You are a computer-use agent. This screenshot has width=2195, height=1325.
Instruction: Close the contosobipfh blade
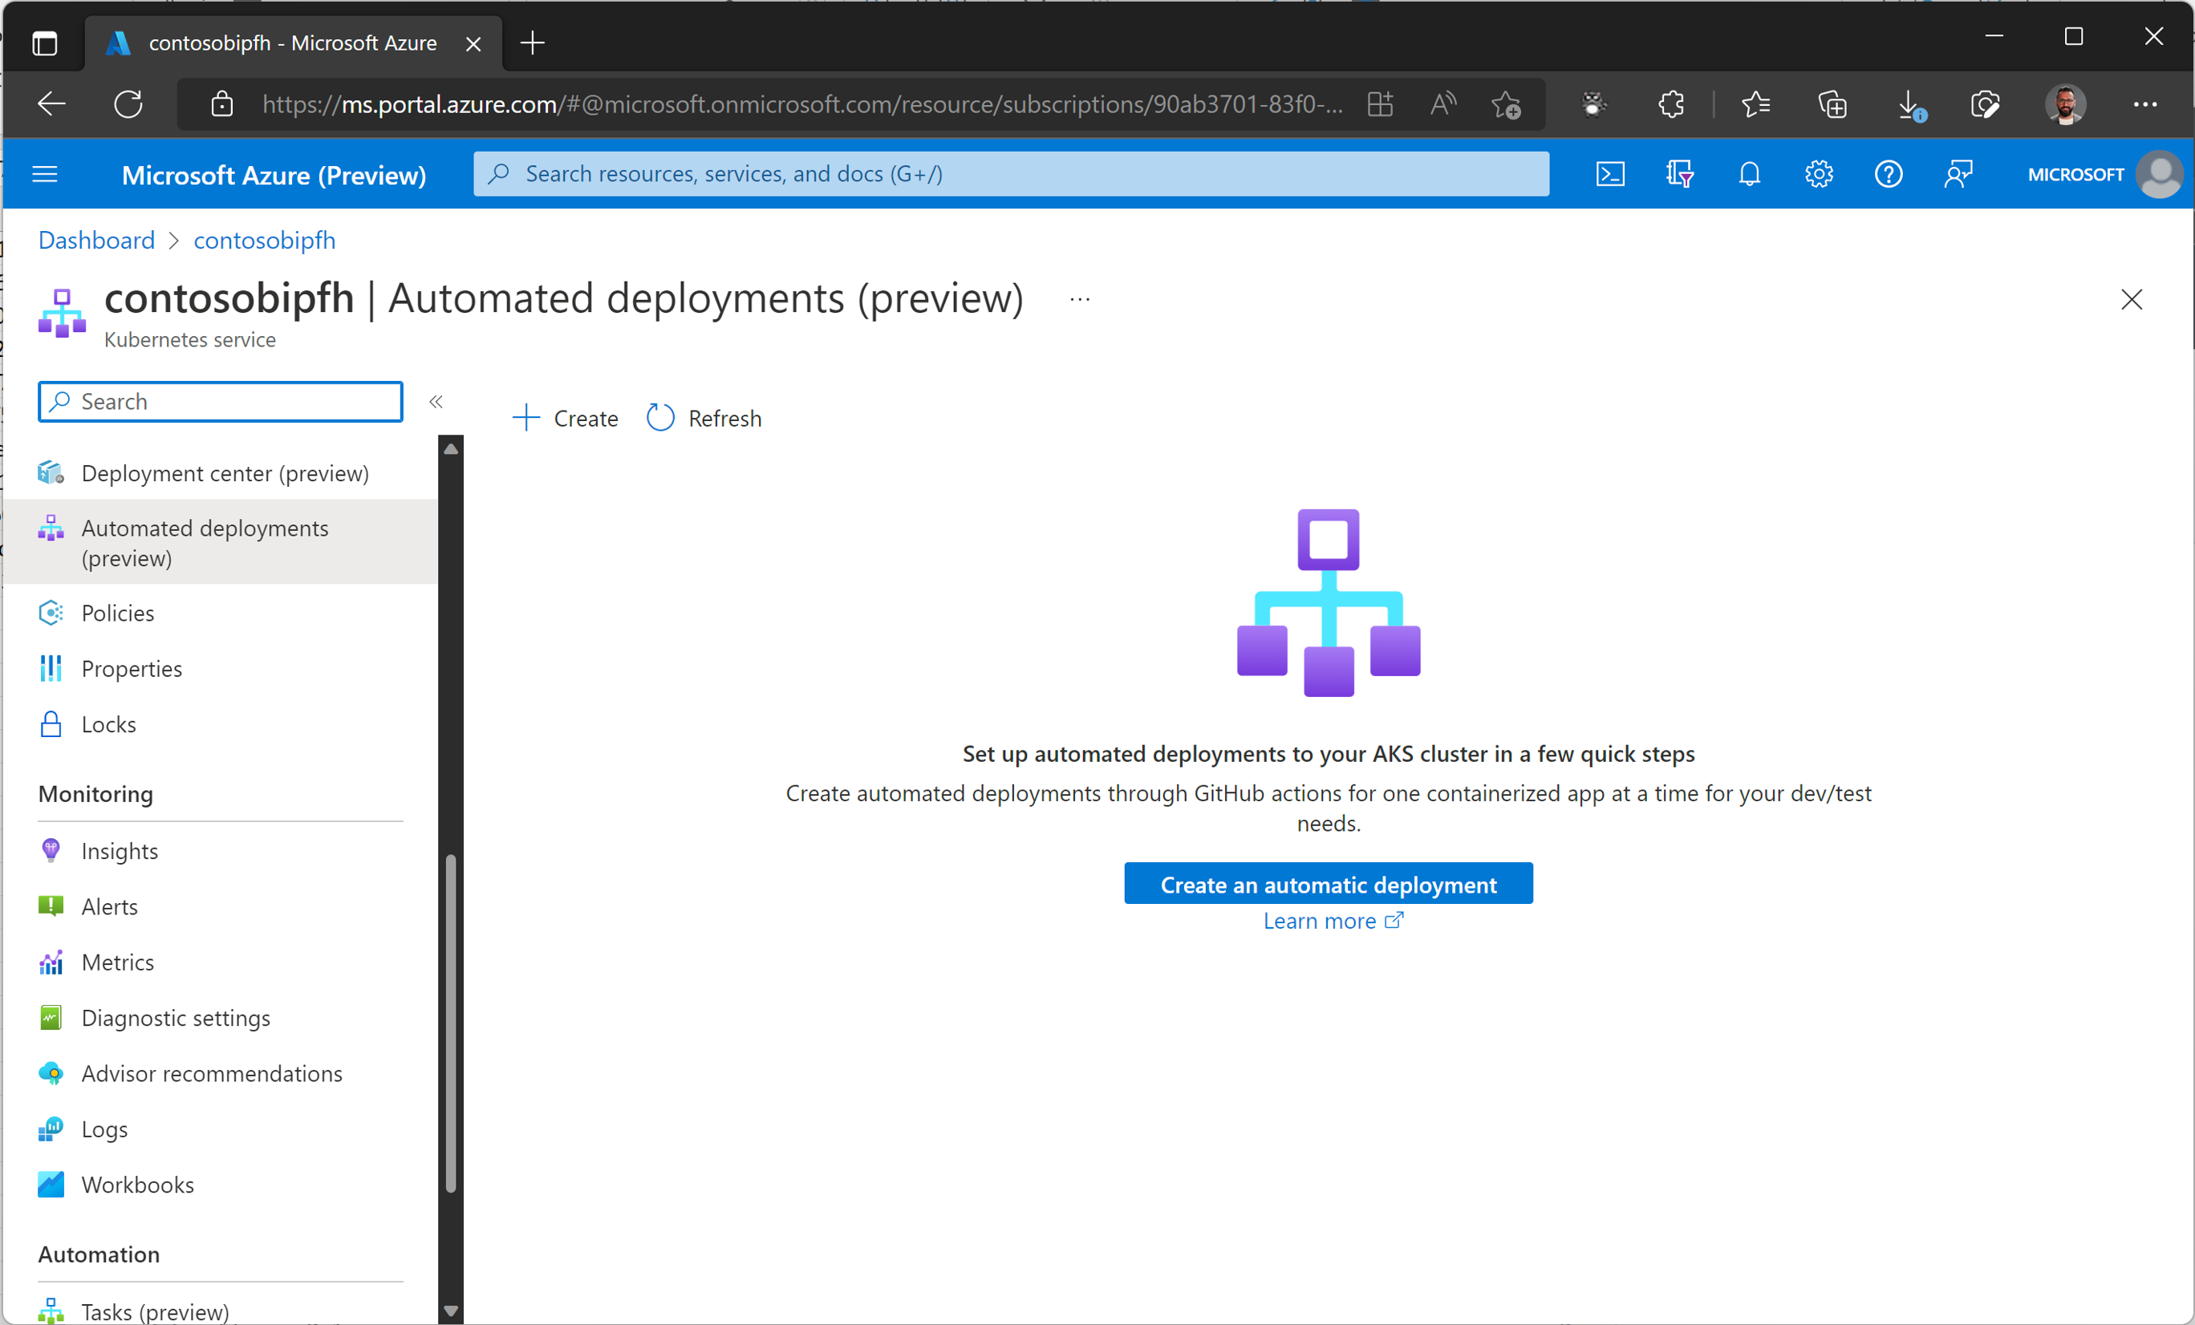[2131, 300]
